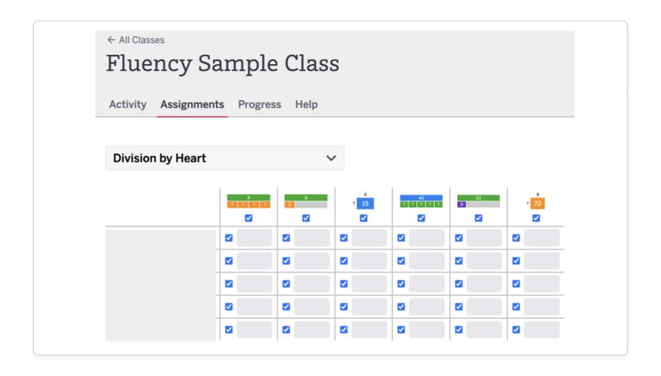Click the second problem icon showing 8 and 2

pos(306,200)
